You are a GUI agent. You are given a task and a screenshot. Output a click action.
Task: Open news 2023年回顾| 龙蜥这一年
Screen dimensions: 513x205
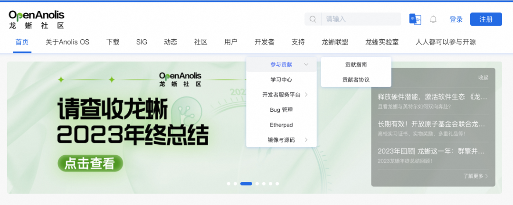[x=431, y=151]
